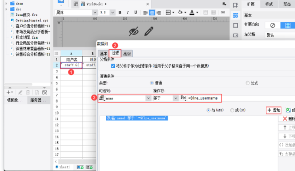Screen dimensions: 295x171
Task: Select the cell attributes icon in right sidebar
Action: click(235, 15)
